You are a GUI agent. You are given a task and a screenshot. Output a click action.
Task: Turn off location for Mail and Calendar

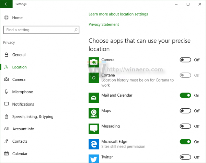(x=185, y=95)
